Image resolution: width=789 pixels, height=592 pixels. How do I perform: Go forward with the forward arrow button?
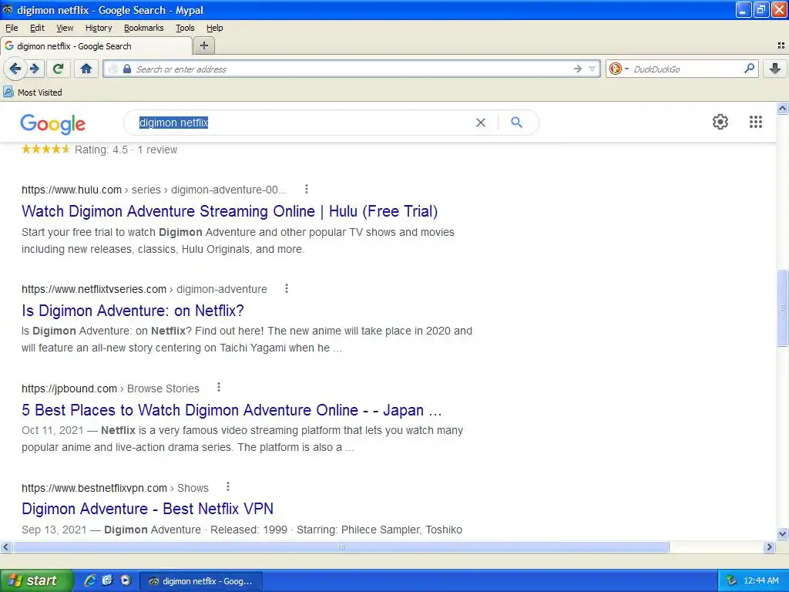click(x=34, y=69)
